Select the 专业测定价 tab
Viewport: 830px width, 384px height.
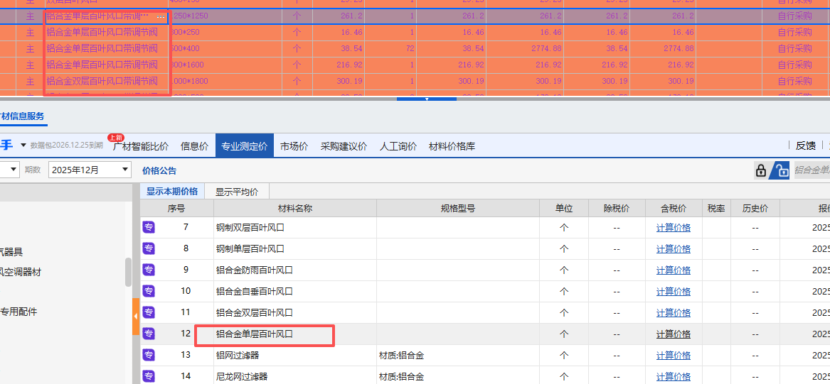coord(245,146)
